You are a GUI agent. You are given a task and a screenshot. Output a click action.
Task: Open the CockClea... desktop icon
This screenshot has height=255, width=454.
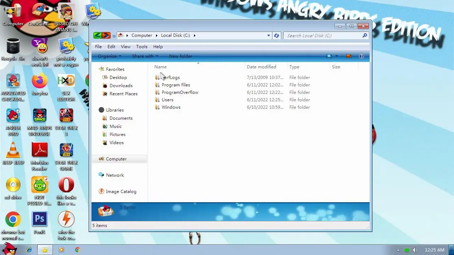39,15
